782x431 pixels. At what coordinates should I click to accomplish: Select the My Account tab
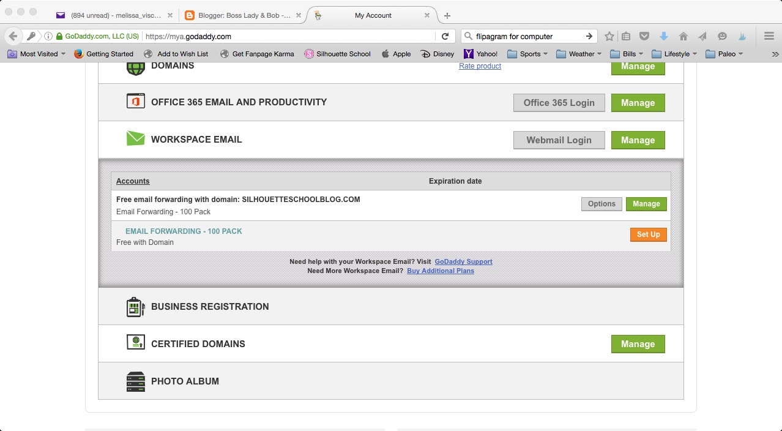[372, 15]
